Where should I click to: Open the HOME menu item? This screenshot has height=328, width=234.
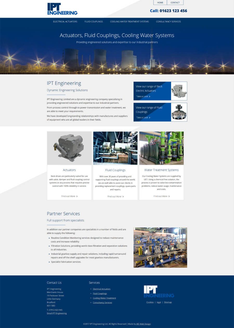point(160,2)
